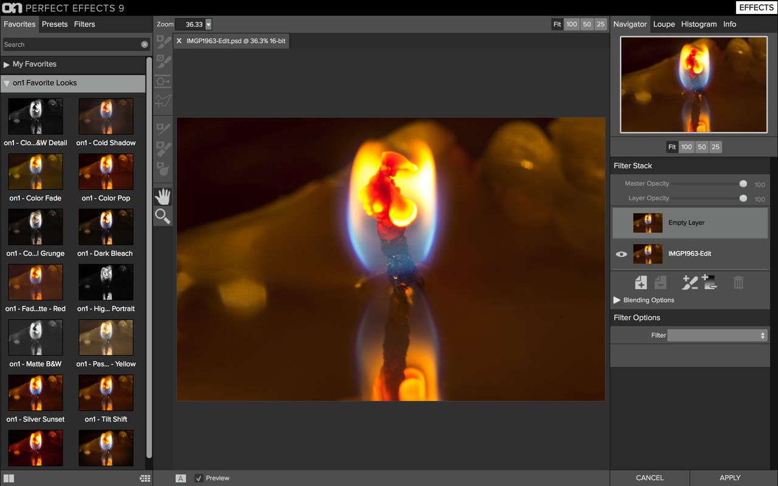Click 50 below the Navigator preview
The width and height of the screenshot is (778, 486).
701,147
